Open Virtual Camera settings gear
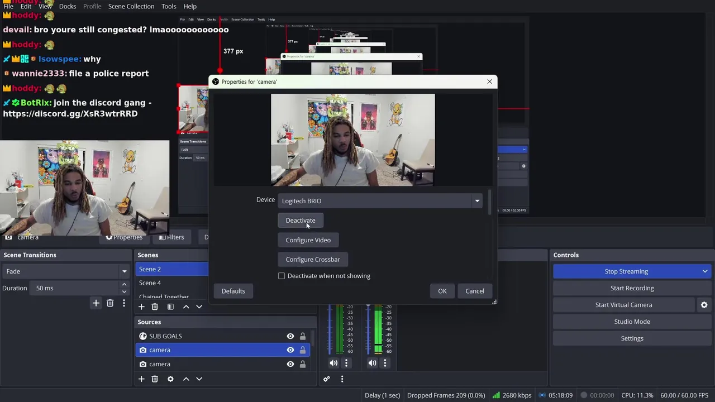Screen dimensions: 715x402 tap(704, 305)
